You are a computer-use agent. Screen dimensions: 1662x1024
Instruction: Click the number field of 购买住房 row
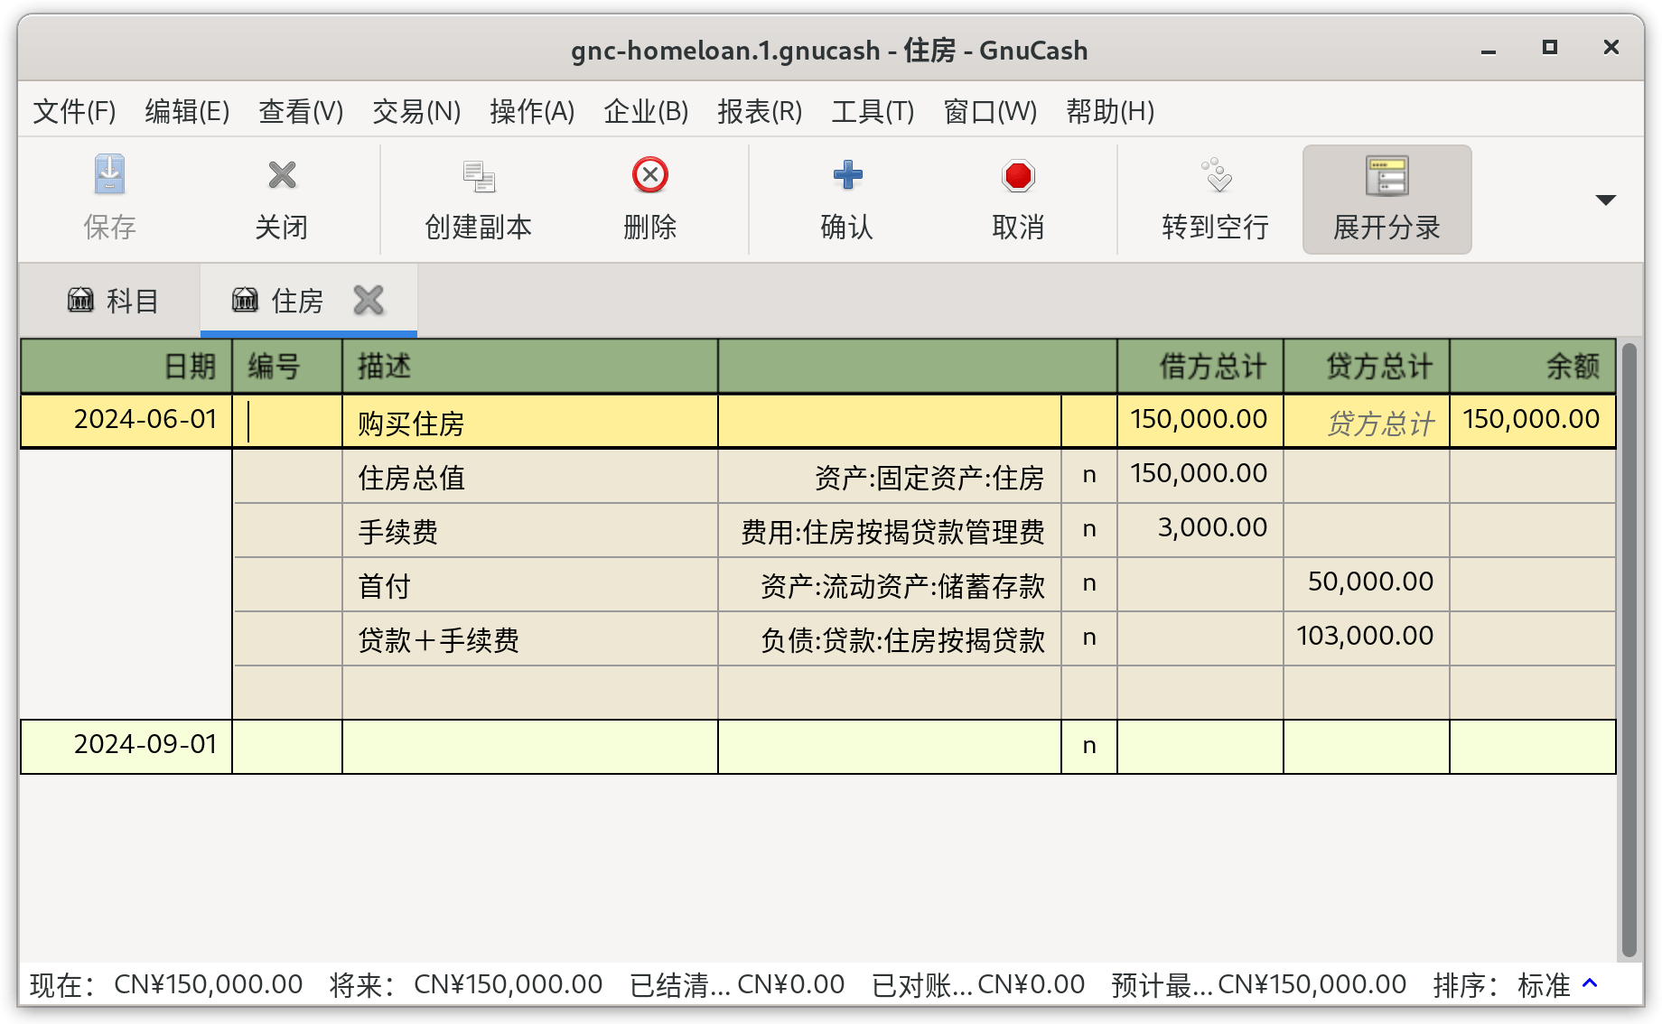click(x=287, y=421)
